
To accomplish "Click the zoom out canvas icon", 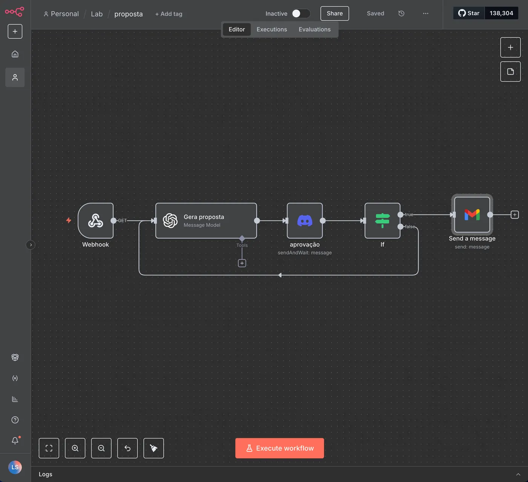I will click(x=101, y=448).
